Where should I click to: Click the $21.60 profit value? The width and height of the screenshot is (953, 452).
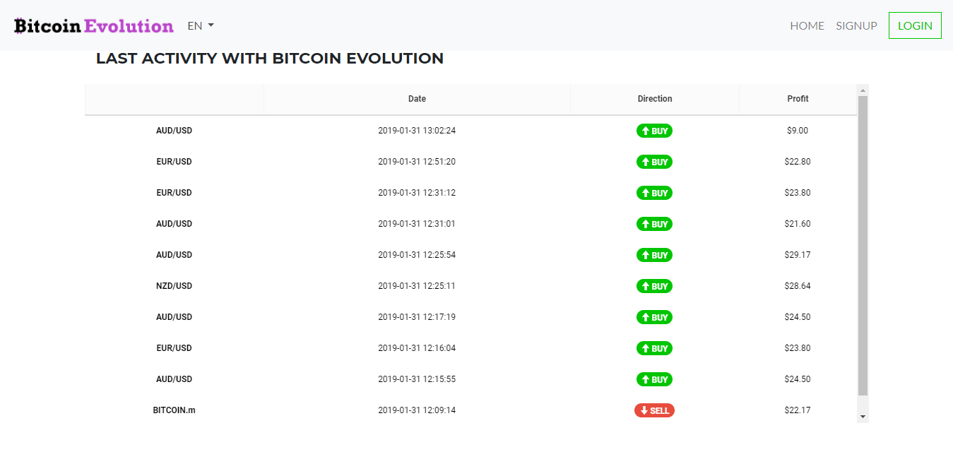(x=798, y=224)
